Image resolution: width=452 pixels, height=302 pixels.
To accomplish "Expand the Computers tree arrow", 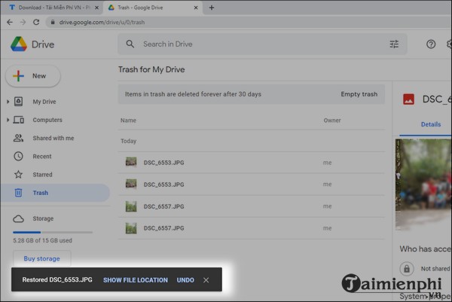I will pyautogui.click(x=8, y=120).
